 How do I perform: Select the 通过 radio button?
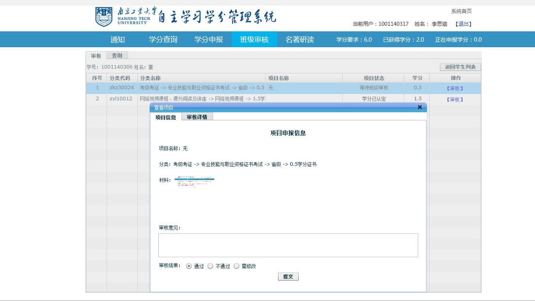(x=189, y=266)
